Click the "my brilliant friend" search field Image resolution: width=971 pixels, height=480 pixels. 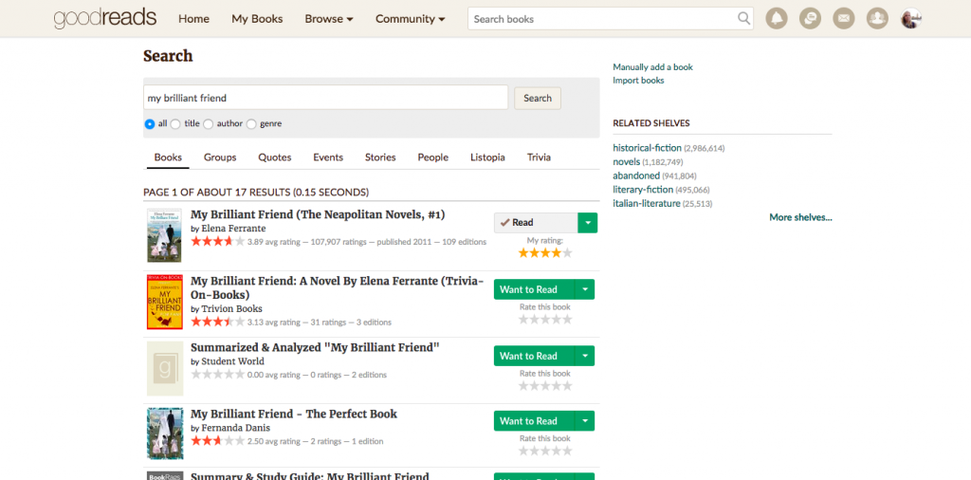tap(325, 98)
